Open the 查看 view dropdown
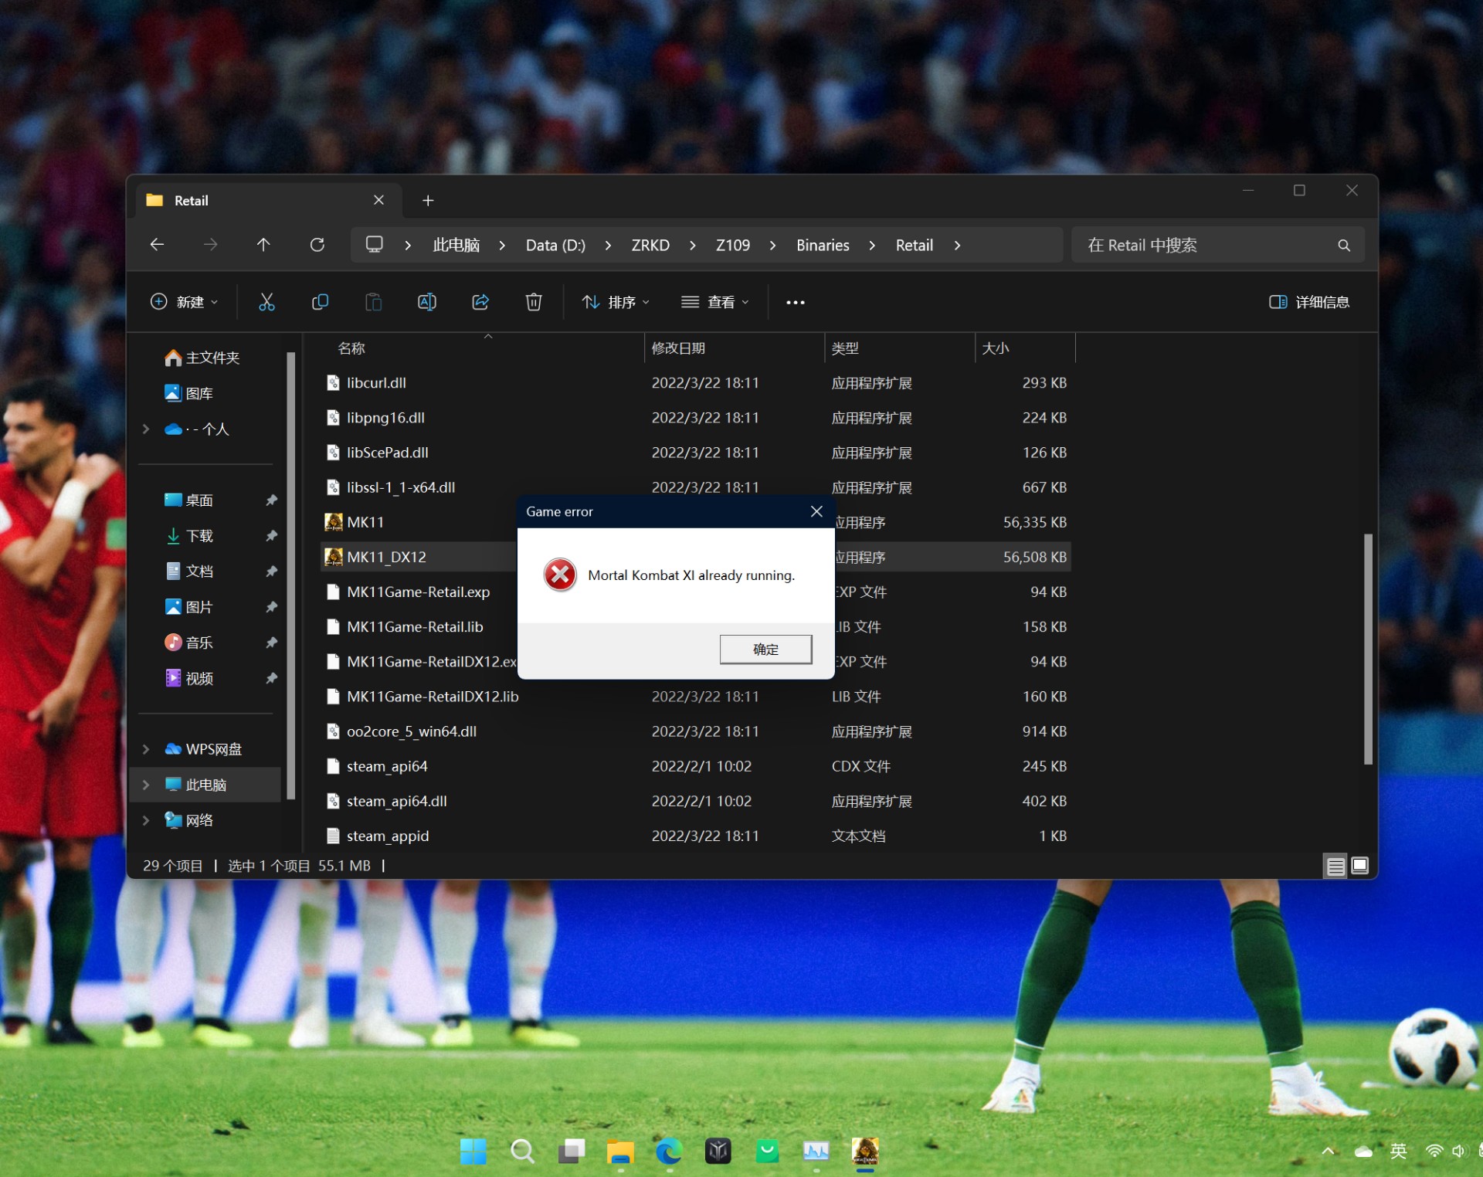 715,302
